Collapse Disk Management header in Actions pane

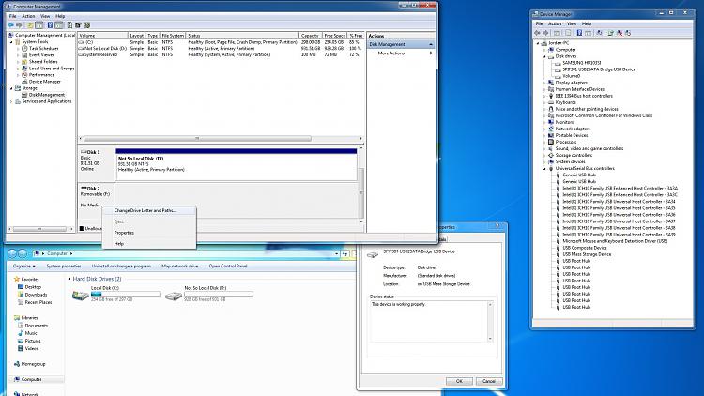(431, 44)
